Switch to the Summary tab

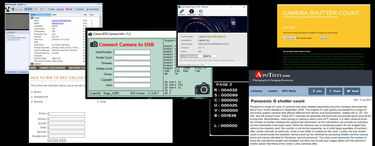coord(18,9)
